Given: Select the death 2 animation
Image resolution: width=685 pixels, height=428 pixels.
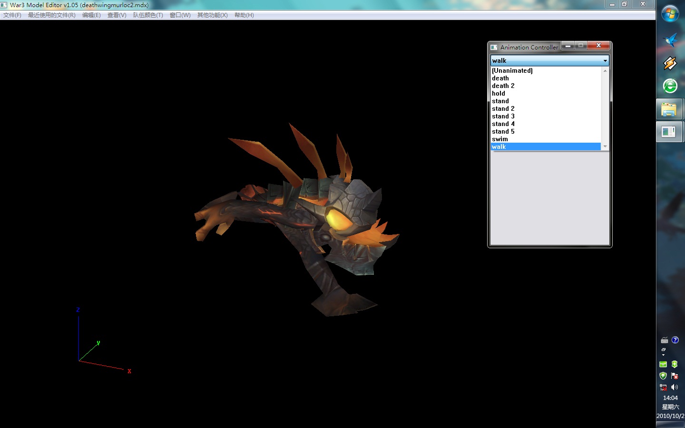Looking at the screenshot, I should (546, 86).
